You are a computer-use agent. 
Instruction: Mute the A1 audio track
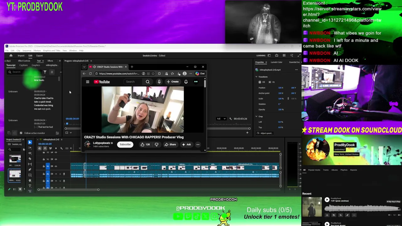[56, 174]
